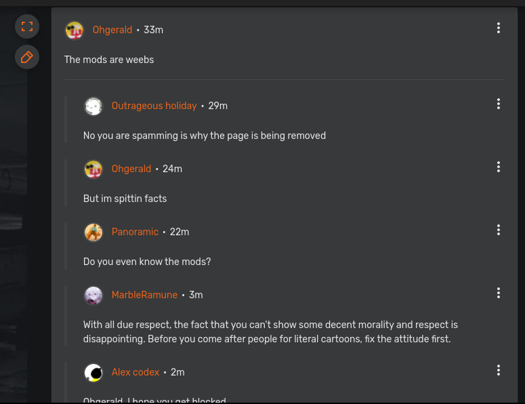Viewport: 525px width, 404px height.
Task: Open the MarbleRamune username link
Action: click(144, 295)
